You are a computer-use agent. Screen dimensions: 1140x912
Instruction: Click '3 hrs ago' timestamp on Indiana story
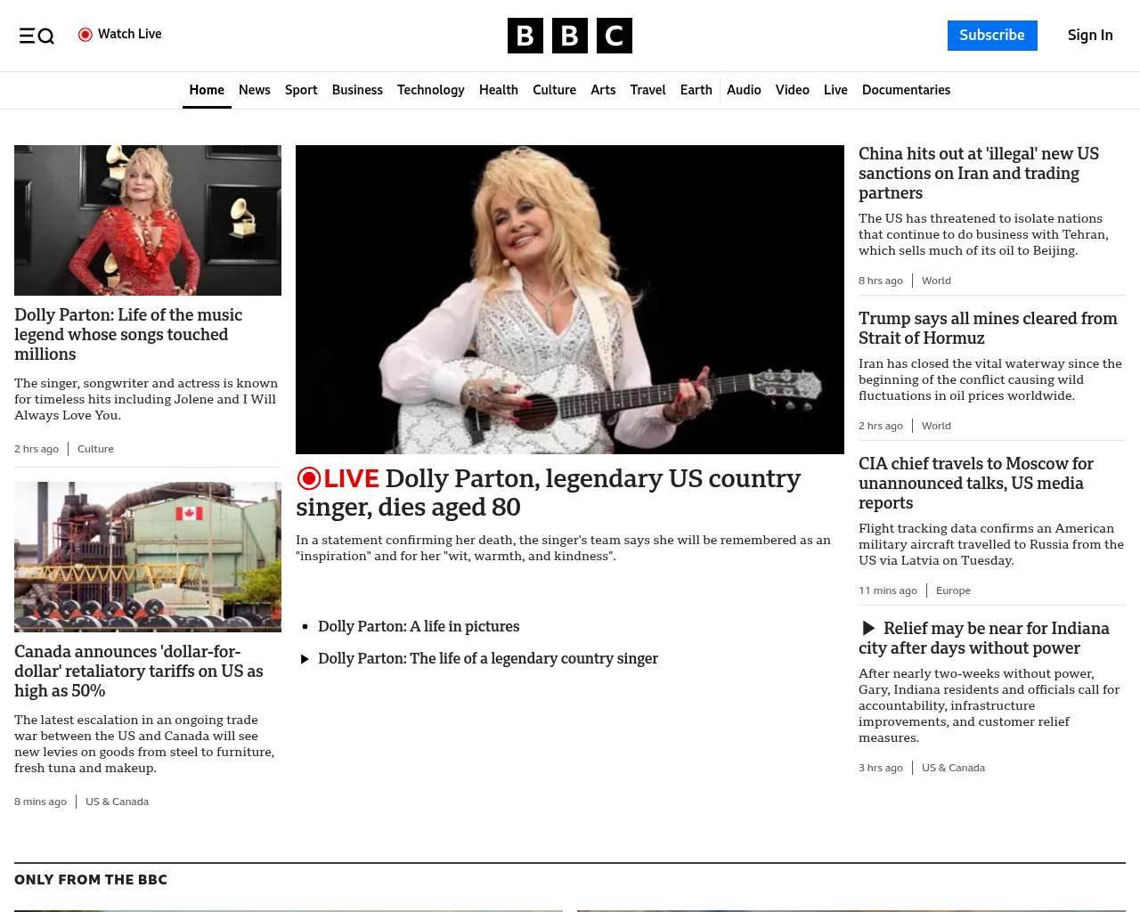point(881,768)
